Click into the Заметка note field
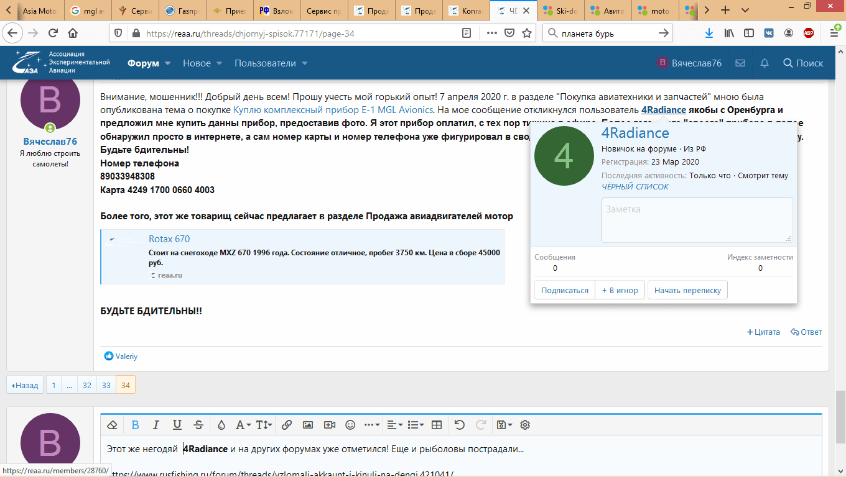 tap(697, 220)
